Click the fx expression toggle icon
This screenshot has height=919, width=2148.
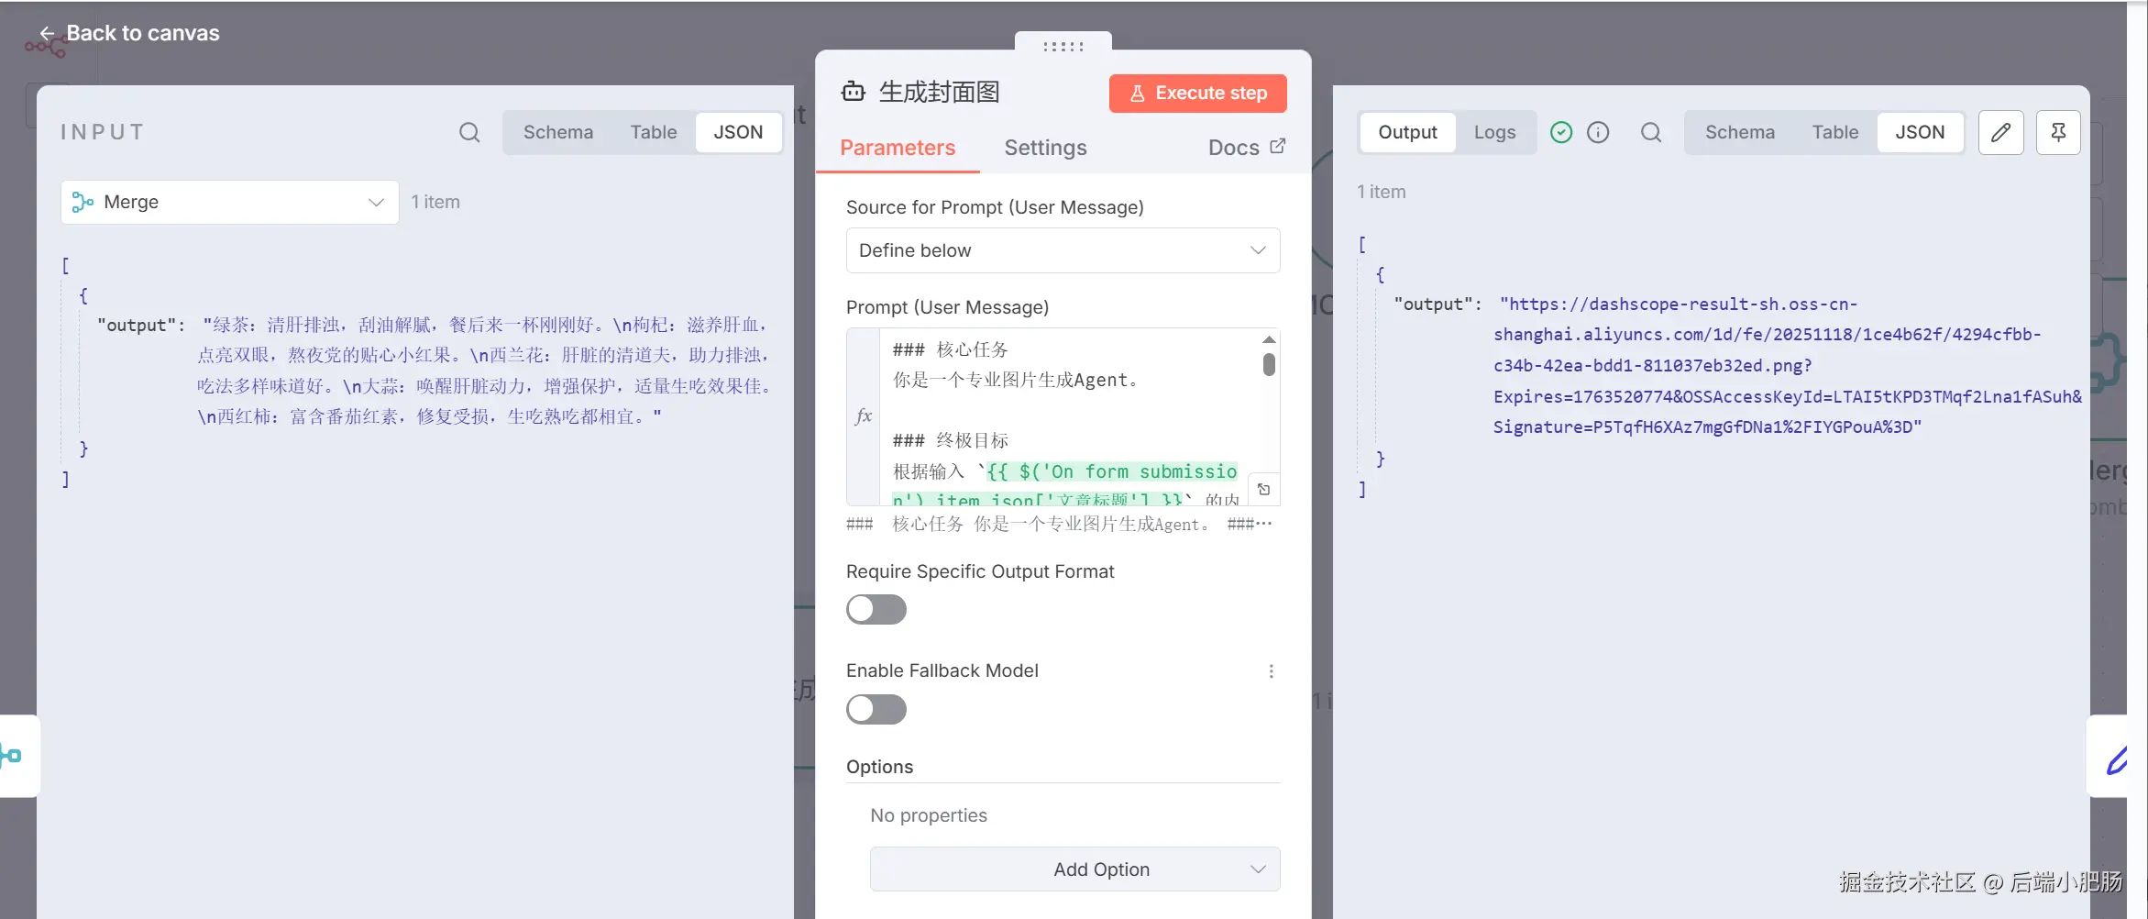tap(863, 416)
